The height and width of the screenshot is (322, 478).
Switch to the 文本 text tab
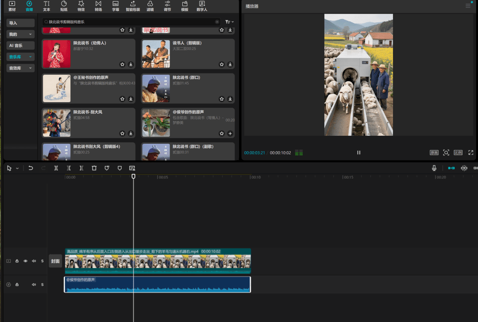[46, 6]
